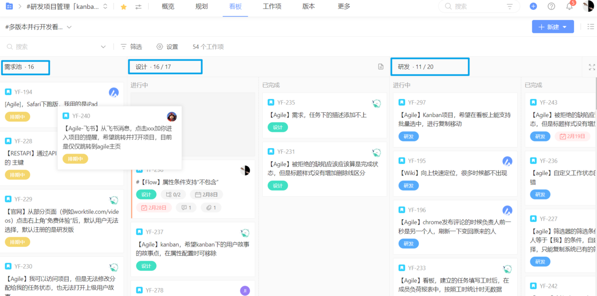Image resolution: width=597 pixels, height=296 pixels.
Task: Expand the board name dropdown 多版本并行开发看板
Action: click(69, 27)
